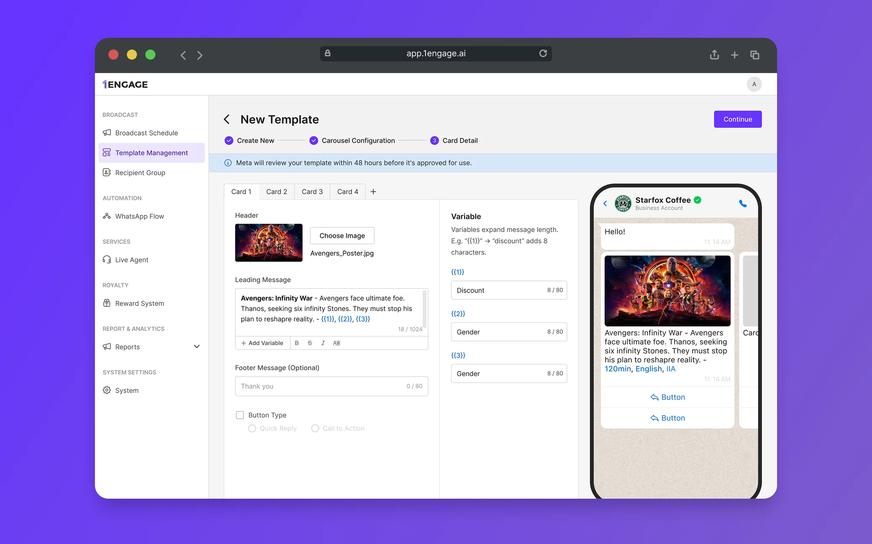Reload the page with refresh icon
Image resolution: width=872 pixels, height=544 pixels.
(543, 53)
